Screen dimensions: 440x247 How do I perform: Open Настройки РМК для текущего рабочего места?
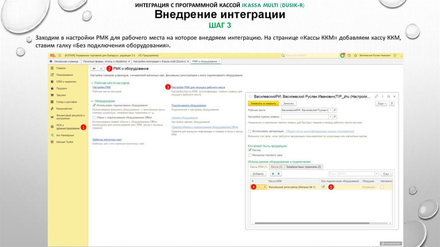[x=198, y=87]
